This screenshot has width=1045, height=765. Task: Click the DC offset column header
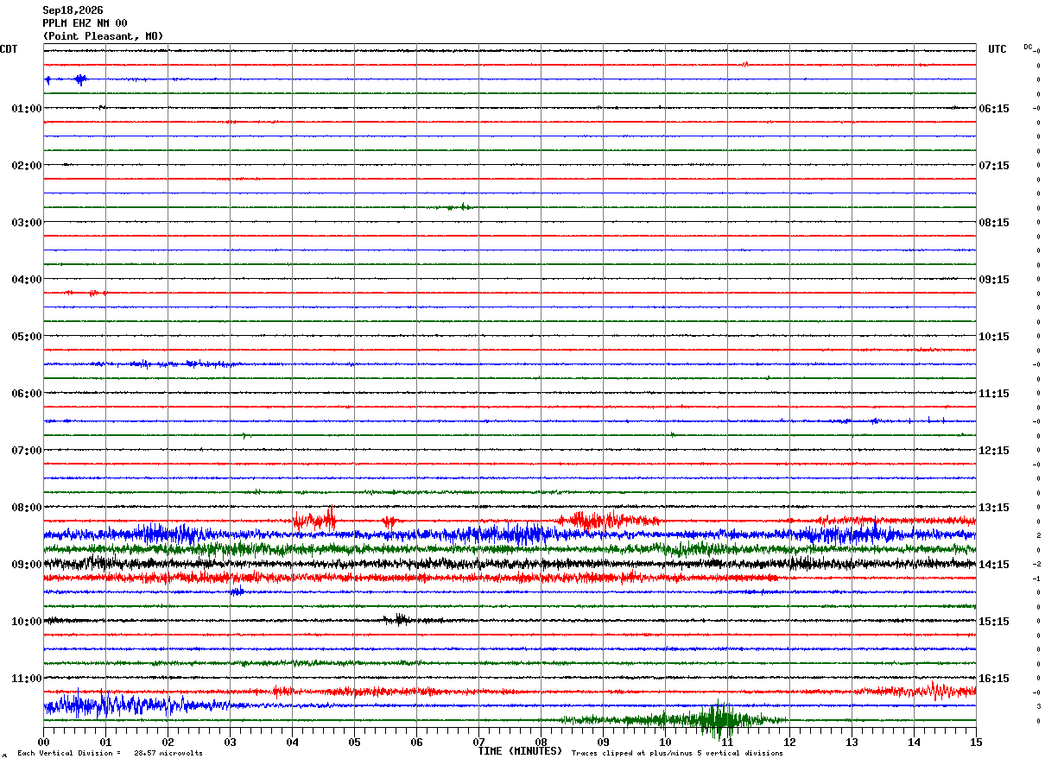(1029, 47)
